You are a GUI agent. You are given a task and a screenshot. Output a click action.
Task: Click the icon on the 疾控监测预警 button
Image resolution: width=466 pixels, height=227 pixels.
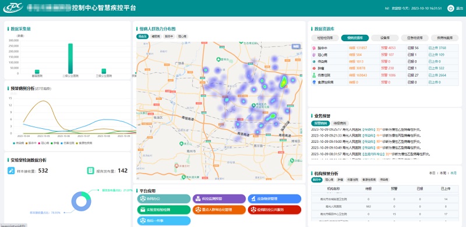(x=198, y=199)
